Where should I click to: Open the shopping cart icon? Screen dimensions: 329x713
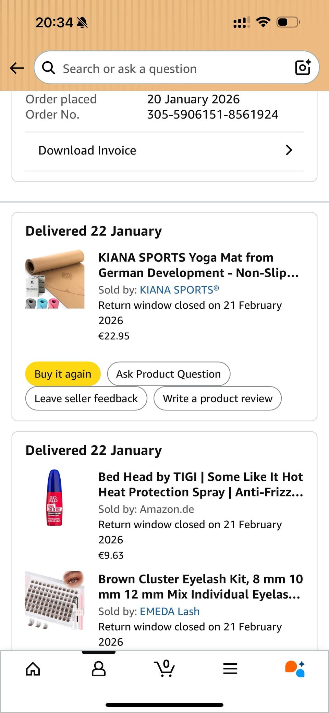[x=164, y=668]
